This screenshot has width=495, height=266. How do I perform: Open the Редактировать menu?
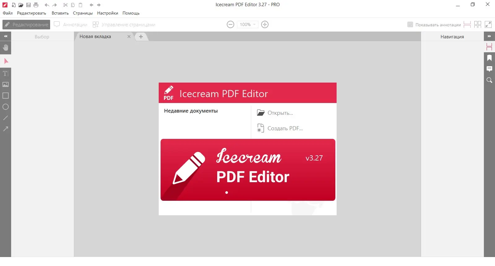[x=32, y=13]
